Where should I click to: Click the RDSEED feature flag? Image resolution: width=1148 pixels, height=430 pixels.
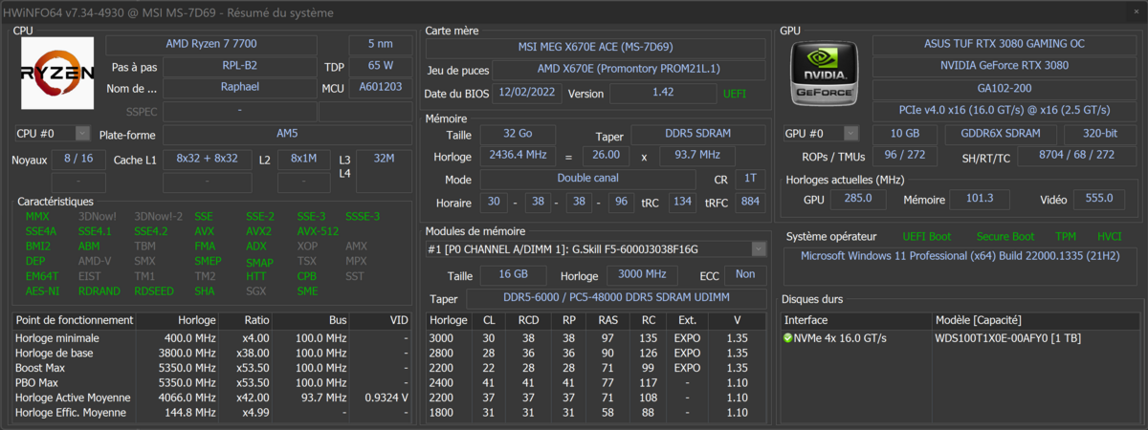154,291
